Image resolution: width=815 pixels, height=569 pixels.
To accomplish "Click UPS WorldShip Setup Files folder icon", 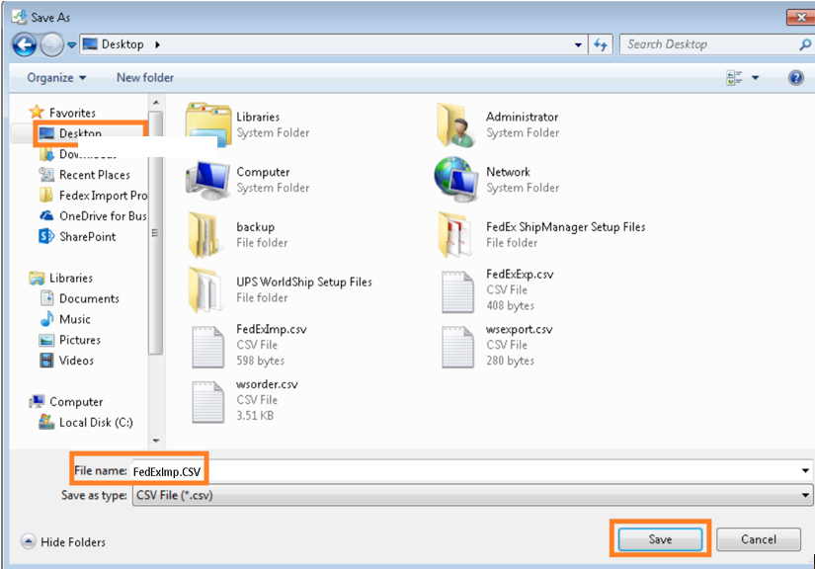I will click(204, 290).
